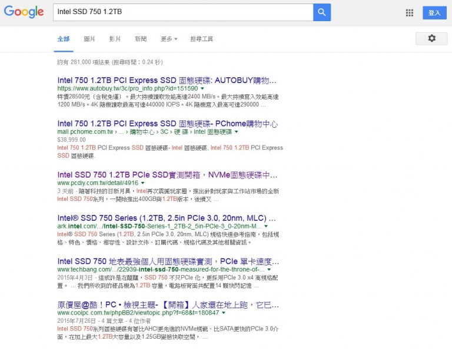Open the PChome購物中心 Intel 750 result
This screenshot has height=351, width=452.
point(168,124)
